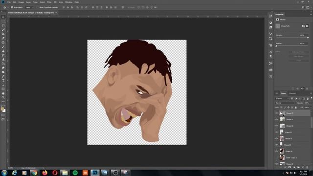The width and height of the screenshot is (313, 176).
Task: Click the Lock position icon in Layers panel
Action: pyautogui.click(x=288, y=108)
